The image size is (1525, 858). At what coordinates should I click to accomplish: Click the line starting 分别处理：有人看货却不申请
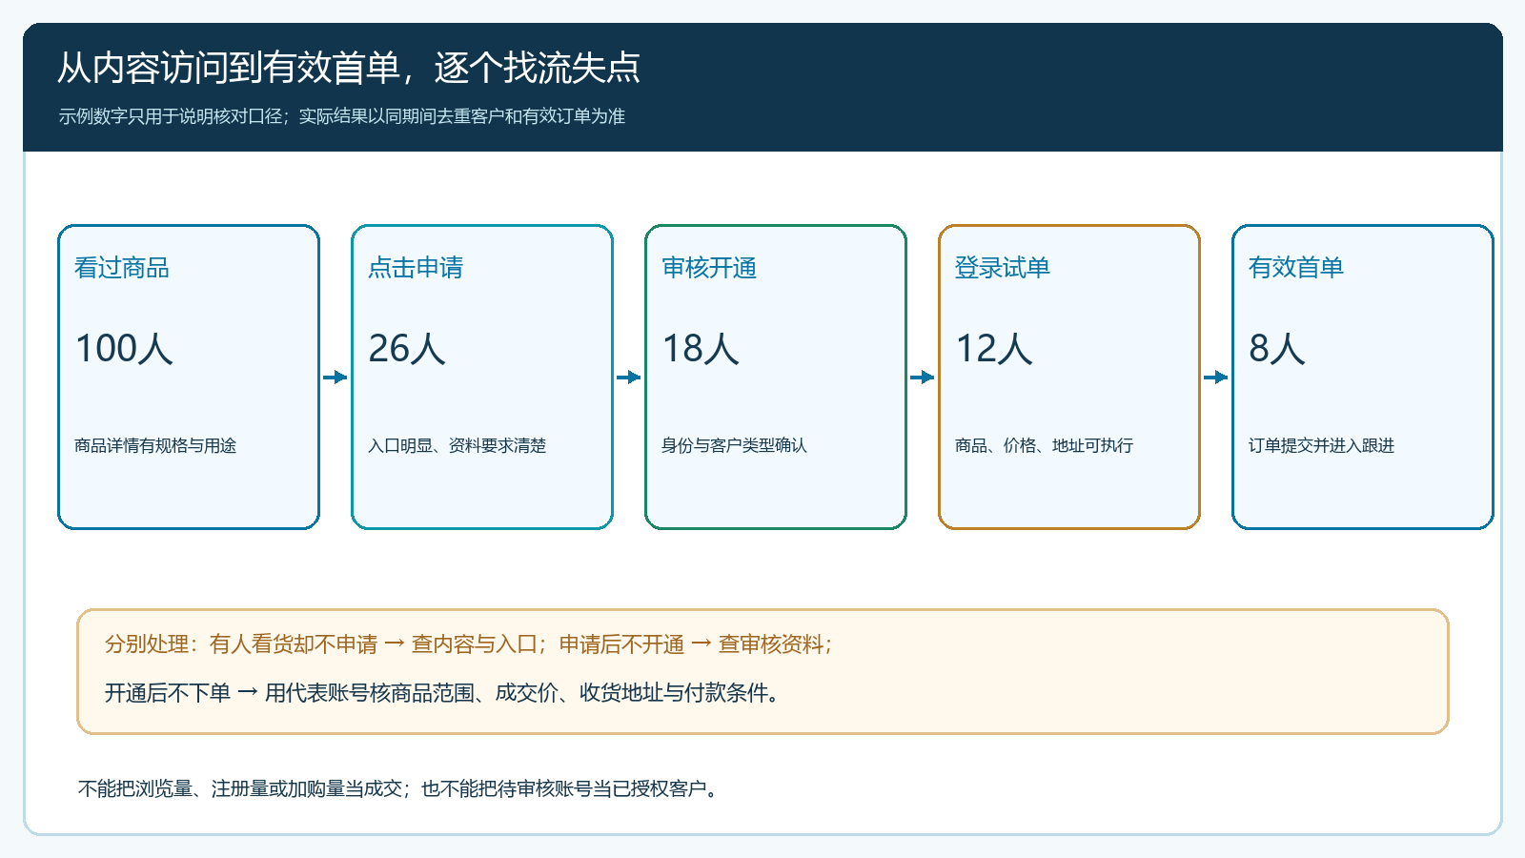(469, 644)
